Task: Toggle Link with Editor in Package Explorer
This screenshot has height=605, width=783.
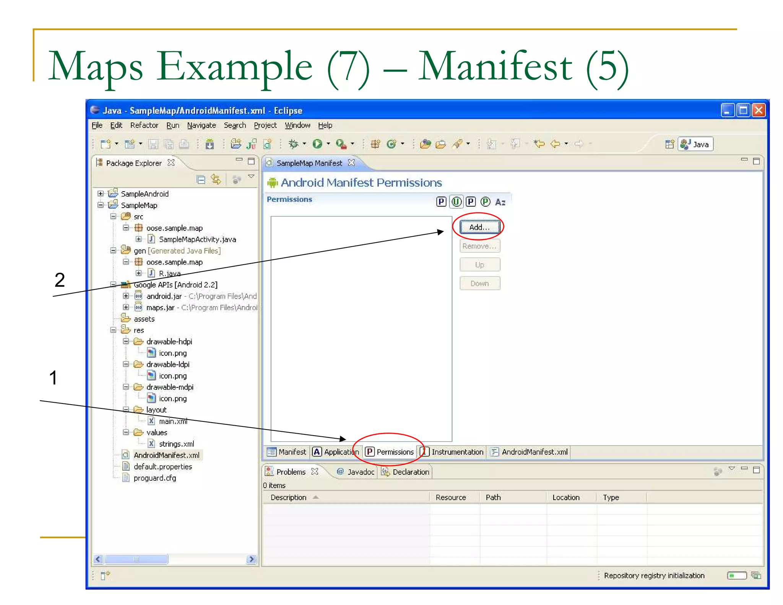Action: [x=216, y=179]
